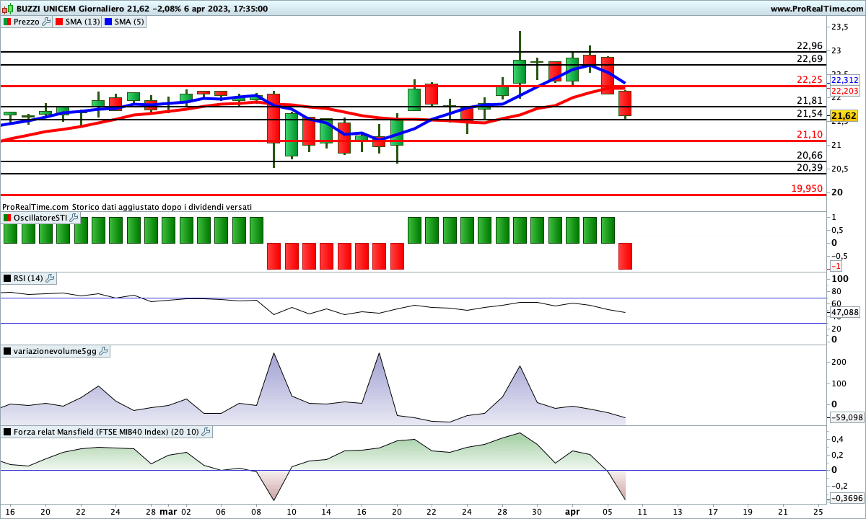The width and height of the screenshot is (866, 519).
Task: Open variazionevolume5gg wrench settings
Action: pos(103,351)
